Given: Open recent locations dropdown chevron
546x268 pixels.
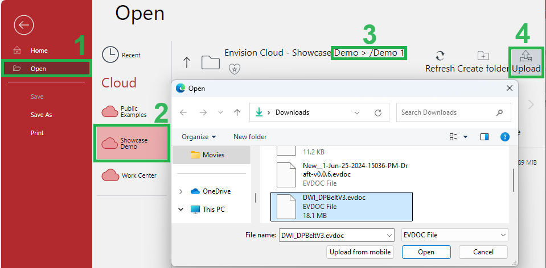Looking at the screenshot, I should (x=220, y=112).
